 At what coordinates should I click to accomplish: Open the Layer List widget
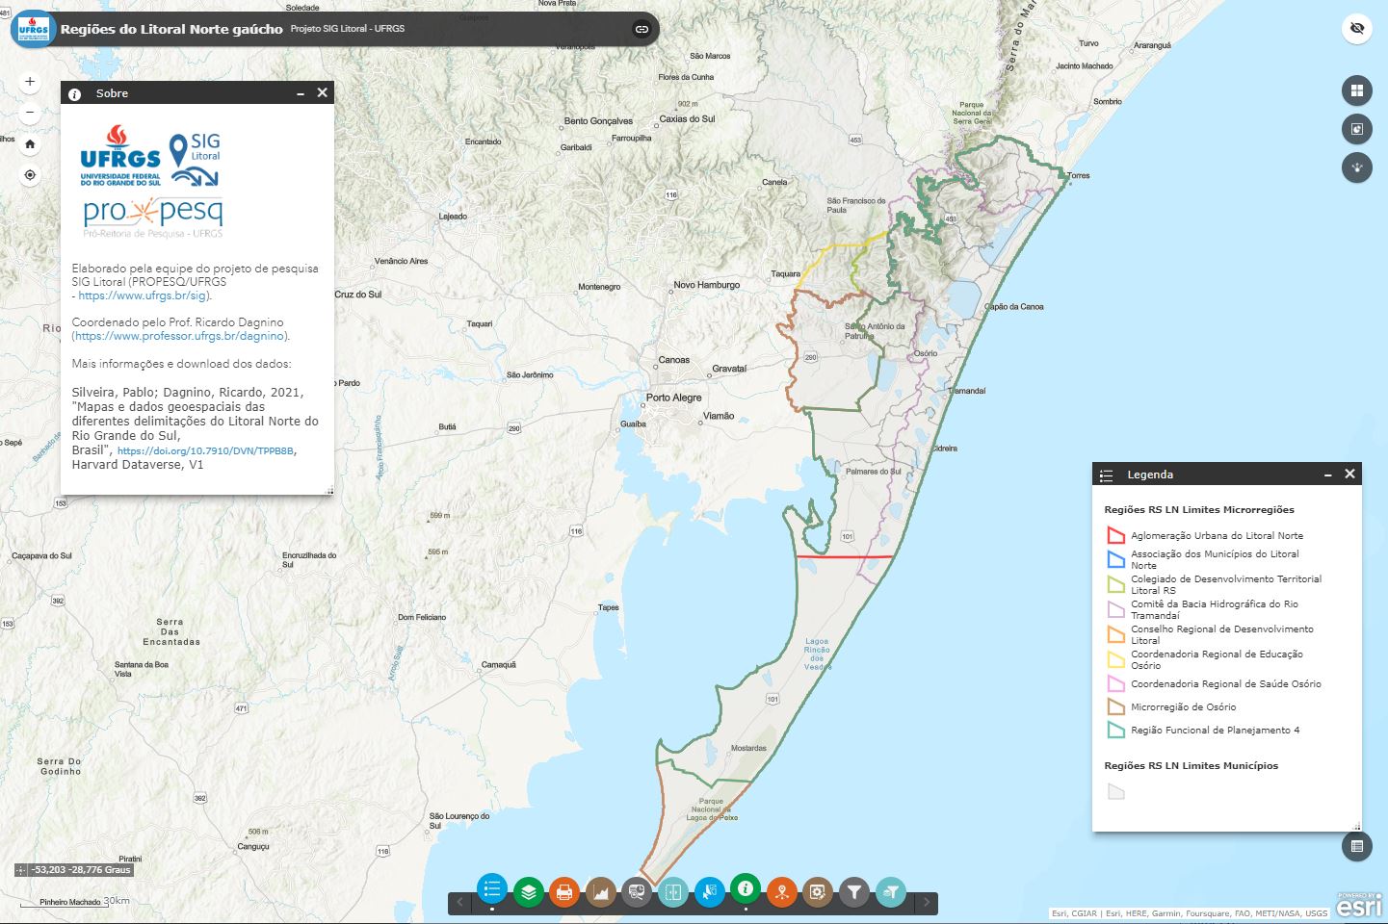(528, 892)
